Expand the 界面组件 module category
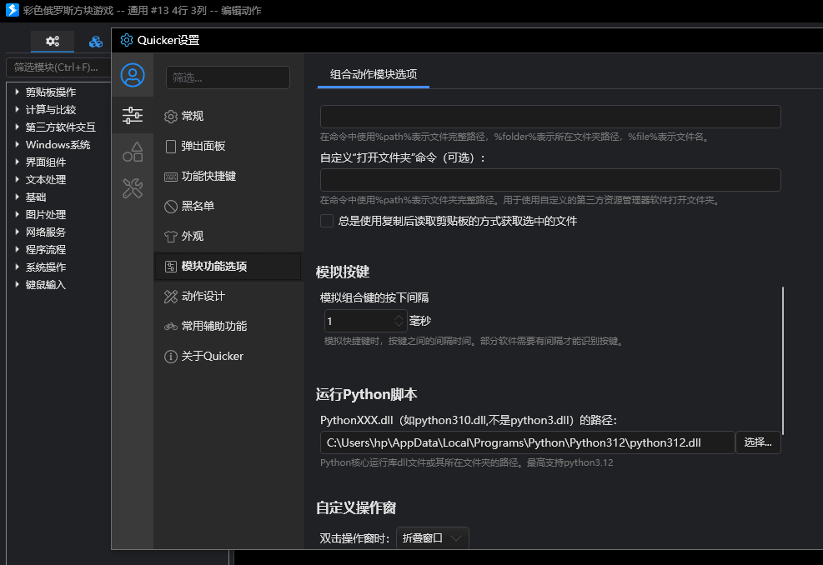The width and height of the screenshot is (823, 565). [x=18, y=162]
